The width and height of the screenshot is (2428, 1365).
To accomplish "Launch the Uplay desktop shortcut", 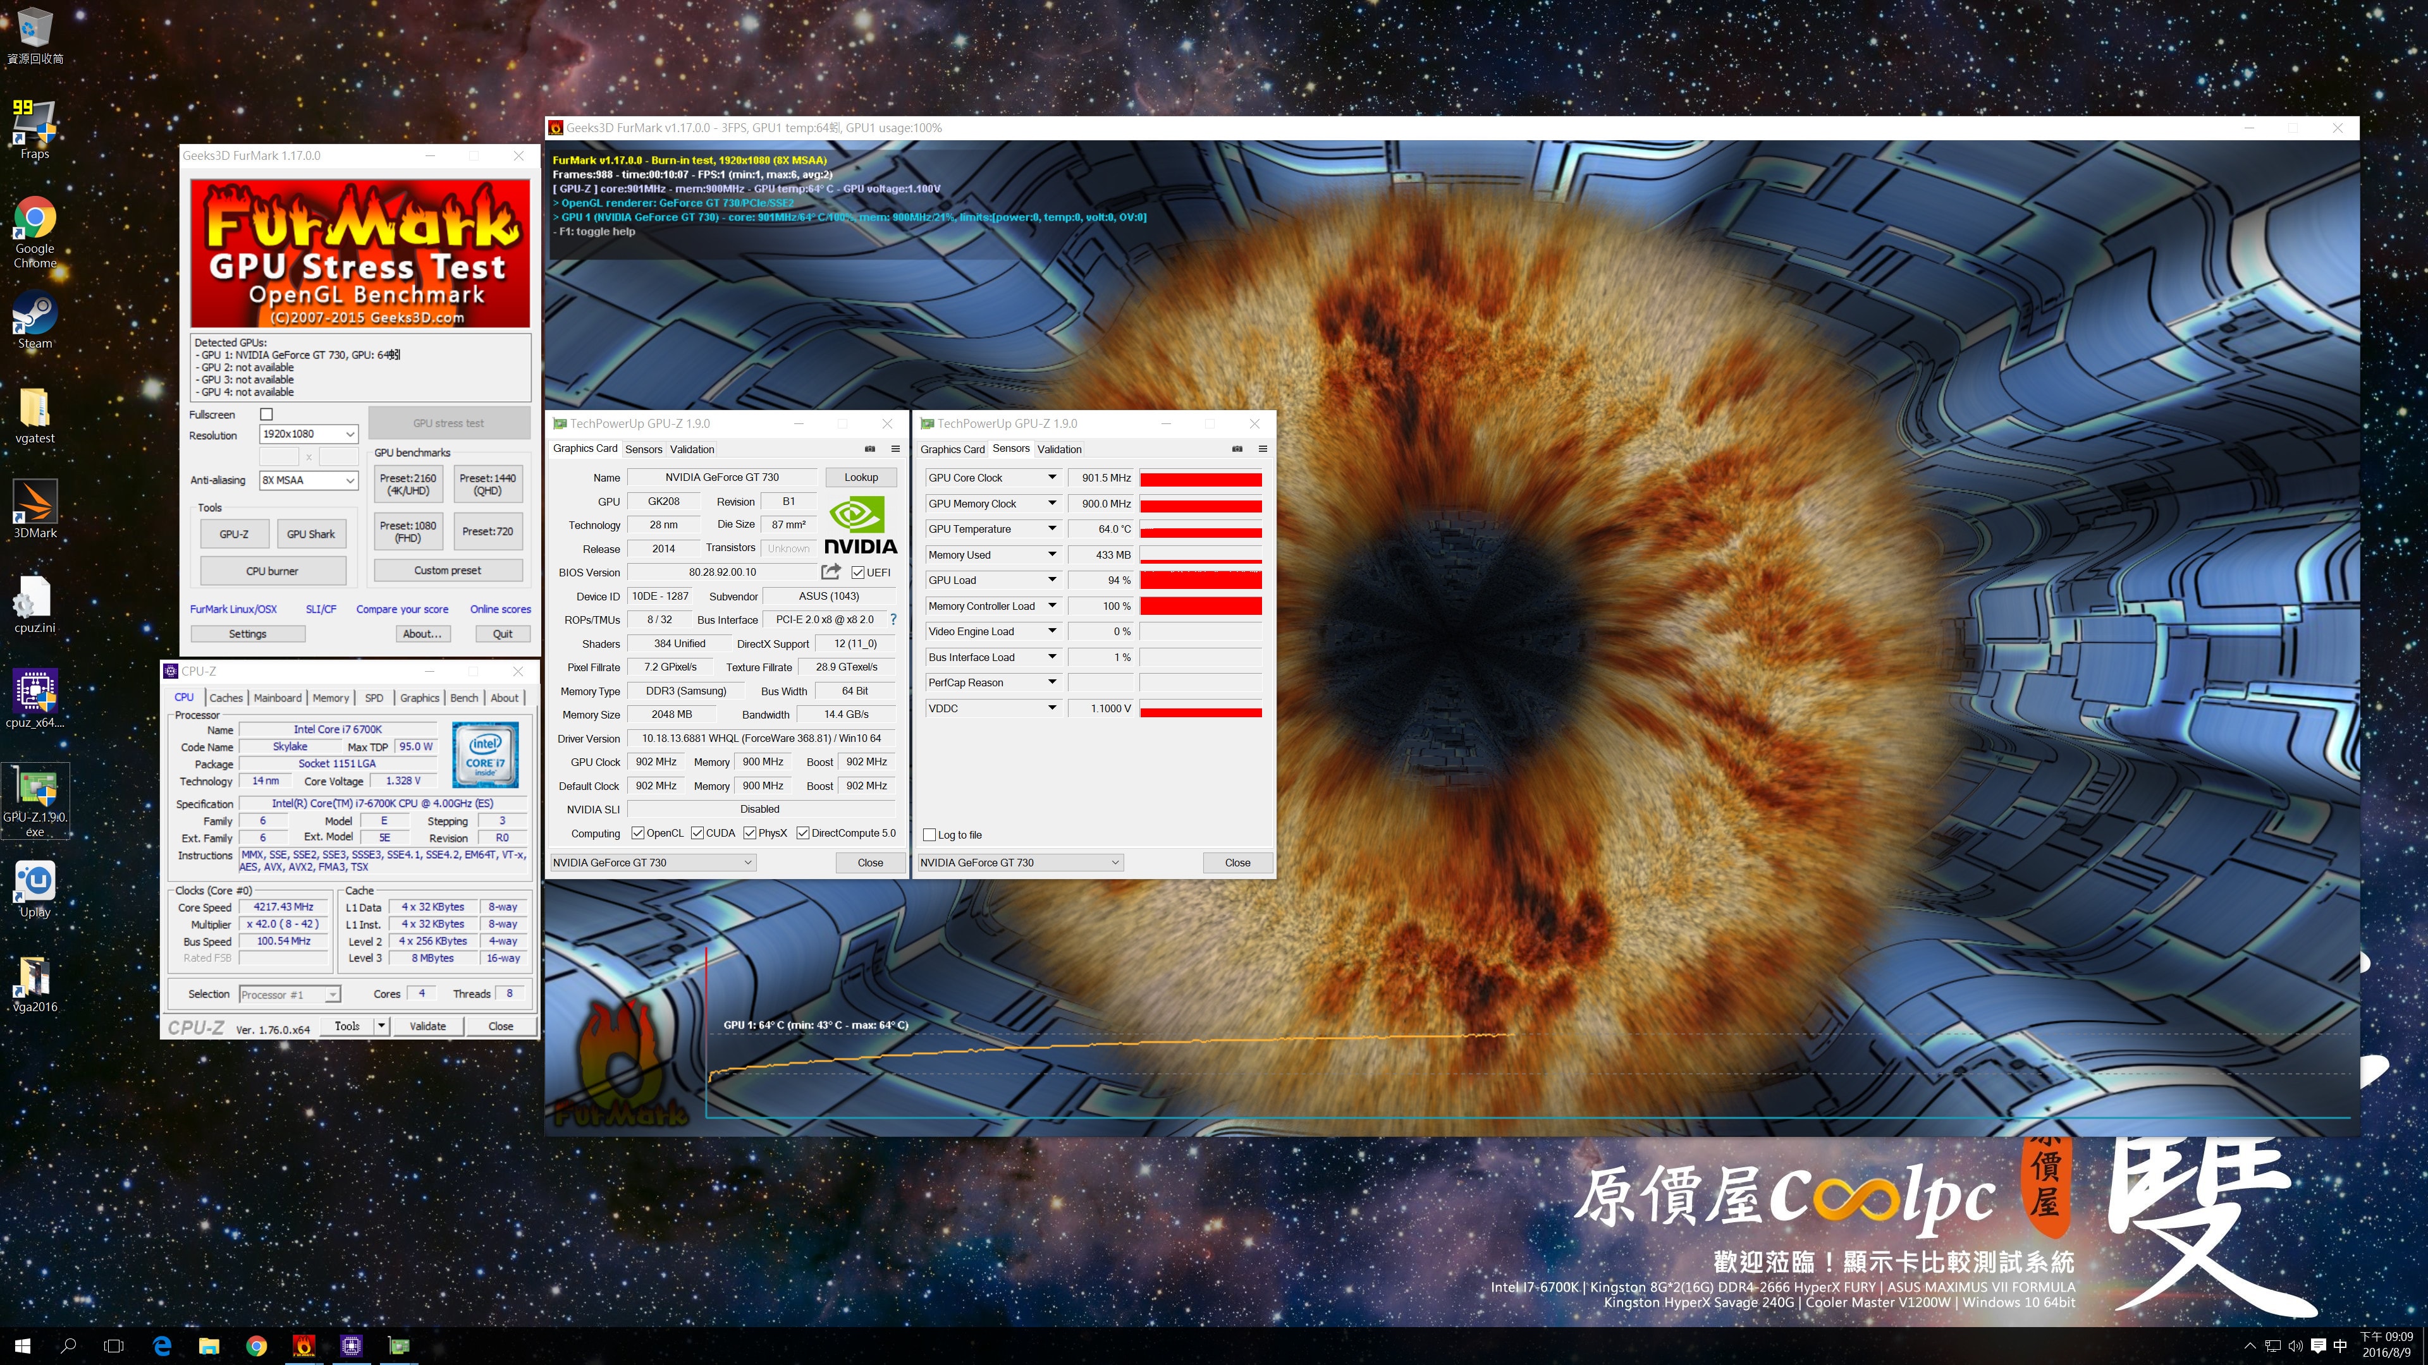I will [x=35, y=889].
